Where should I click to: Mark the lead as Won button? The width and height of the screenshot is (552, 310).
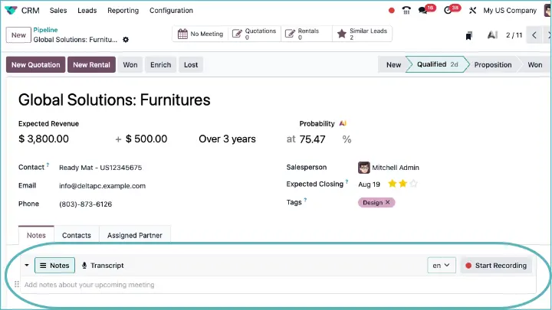130,64
